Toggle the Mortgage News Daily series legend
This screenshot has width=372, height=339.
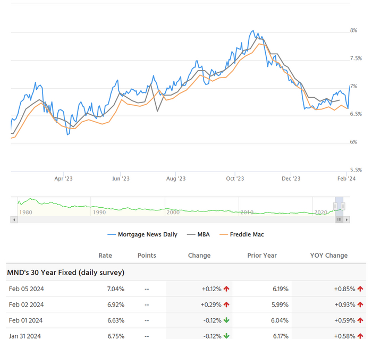point(142,234)
